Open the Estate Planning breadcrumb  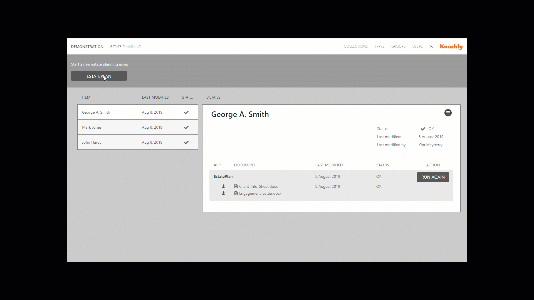[125, 47]
